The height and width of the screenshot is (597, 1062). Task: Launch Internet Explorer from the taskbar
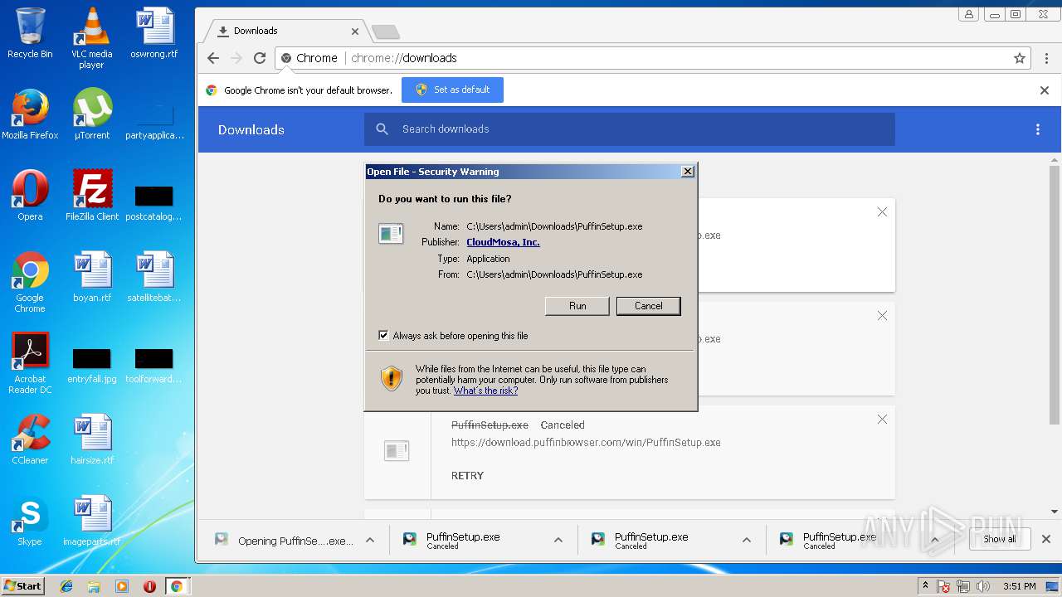pyautogui.click(x=66, y=586)
